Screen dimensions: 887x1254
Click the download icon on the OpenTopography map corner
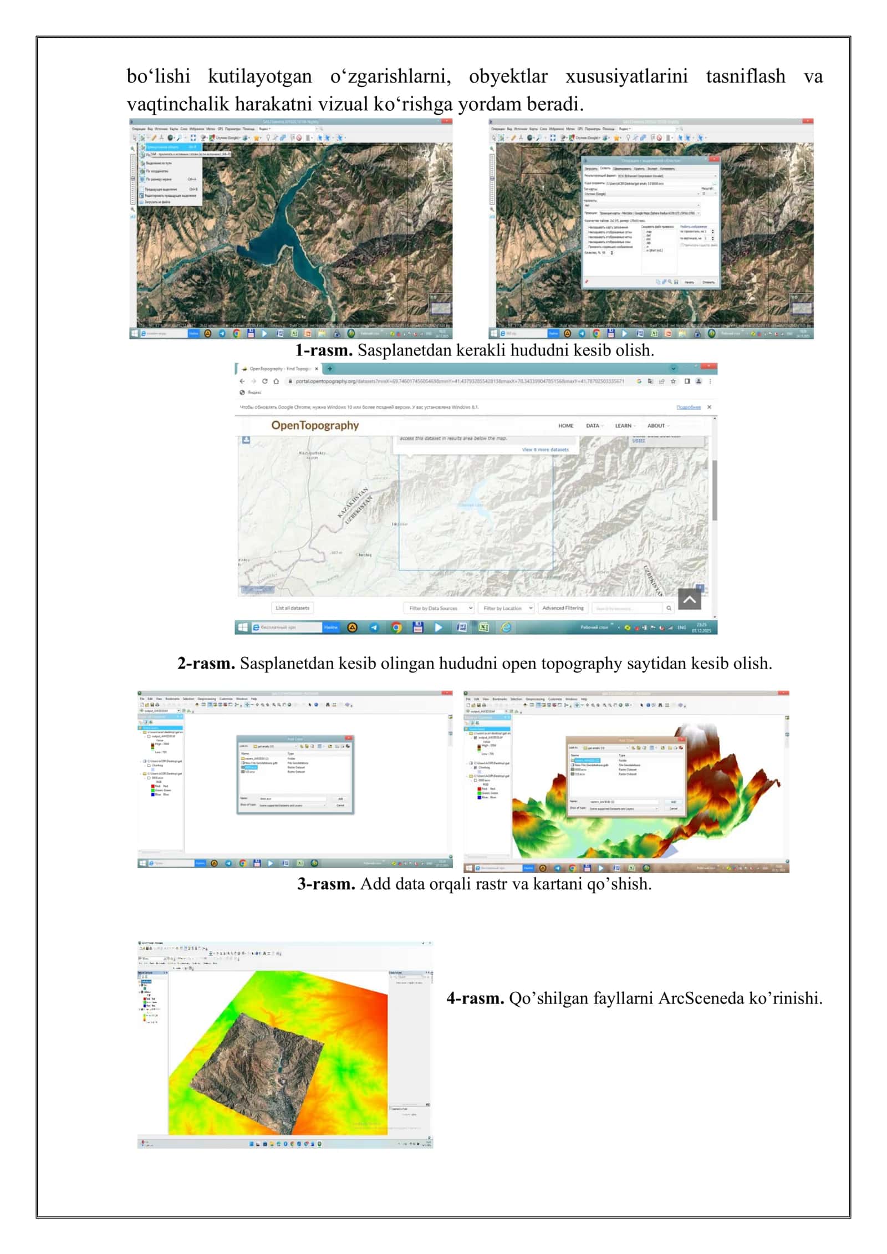point(246,440)
